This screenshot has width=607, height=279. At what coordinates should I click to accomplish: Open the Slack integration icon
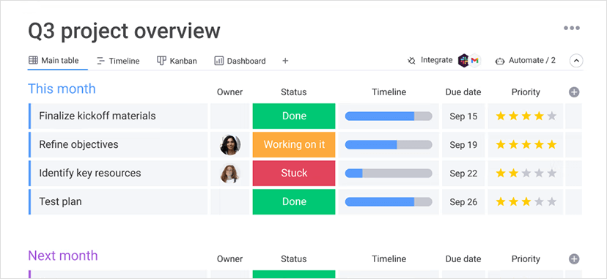tap(463, 61)
